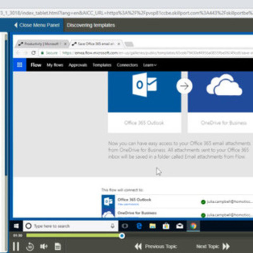Click the Flow brand link
This screenshot has height=253, width=253.
tap(36, 65)
